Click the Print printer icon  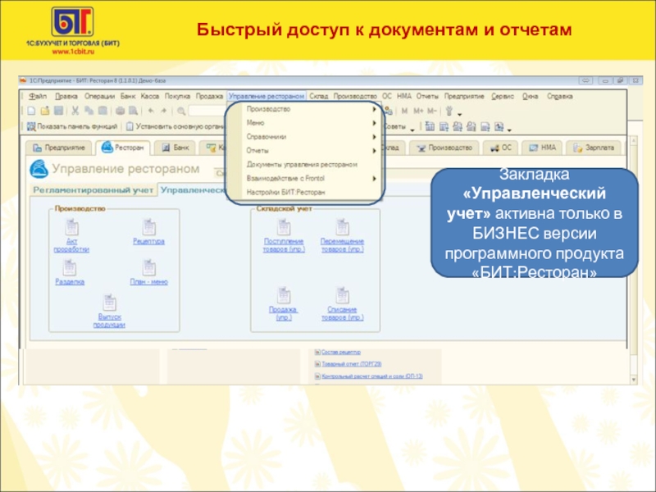[x=120, y=111]
